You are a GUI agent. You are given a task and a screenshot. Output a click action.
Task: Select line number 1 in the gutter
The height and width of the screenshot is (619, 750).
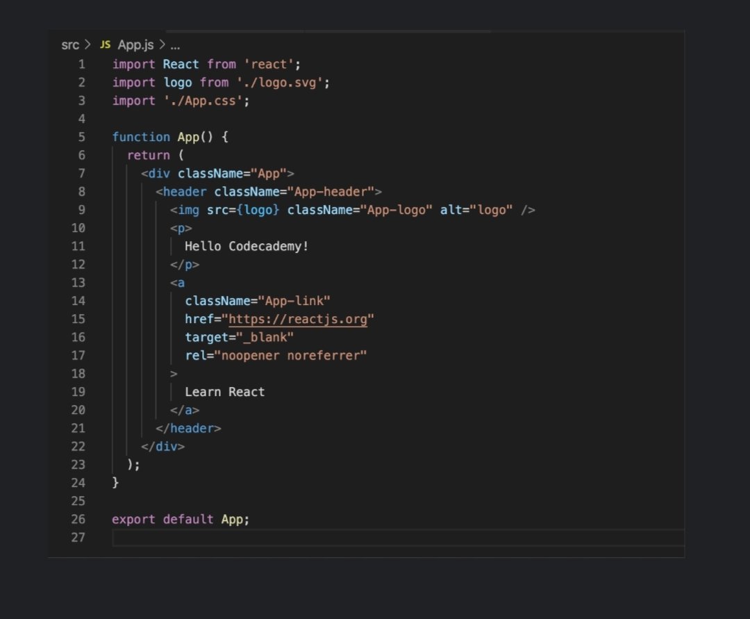[82, 64]
